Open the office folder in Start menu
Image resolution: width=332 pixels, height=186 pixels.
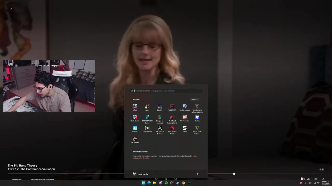click(135, 107)
